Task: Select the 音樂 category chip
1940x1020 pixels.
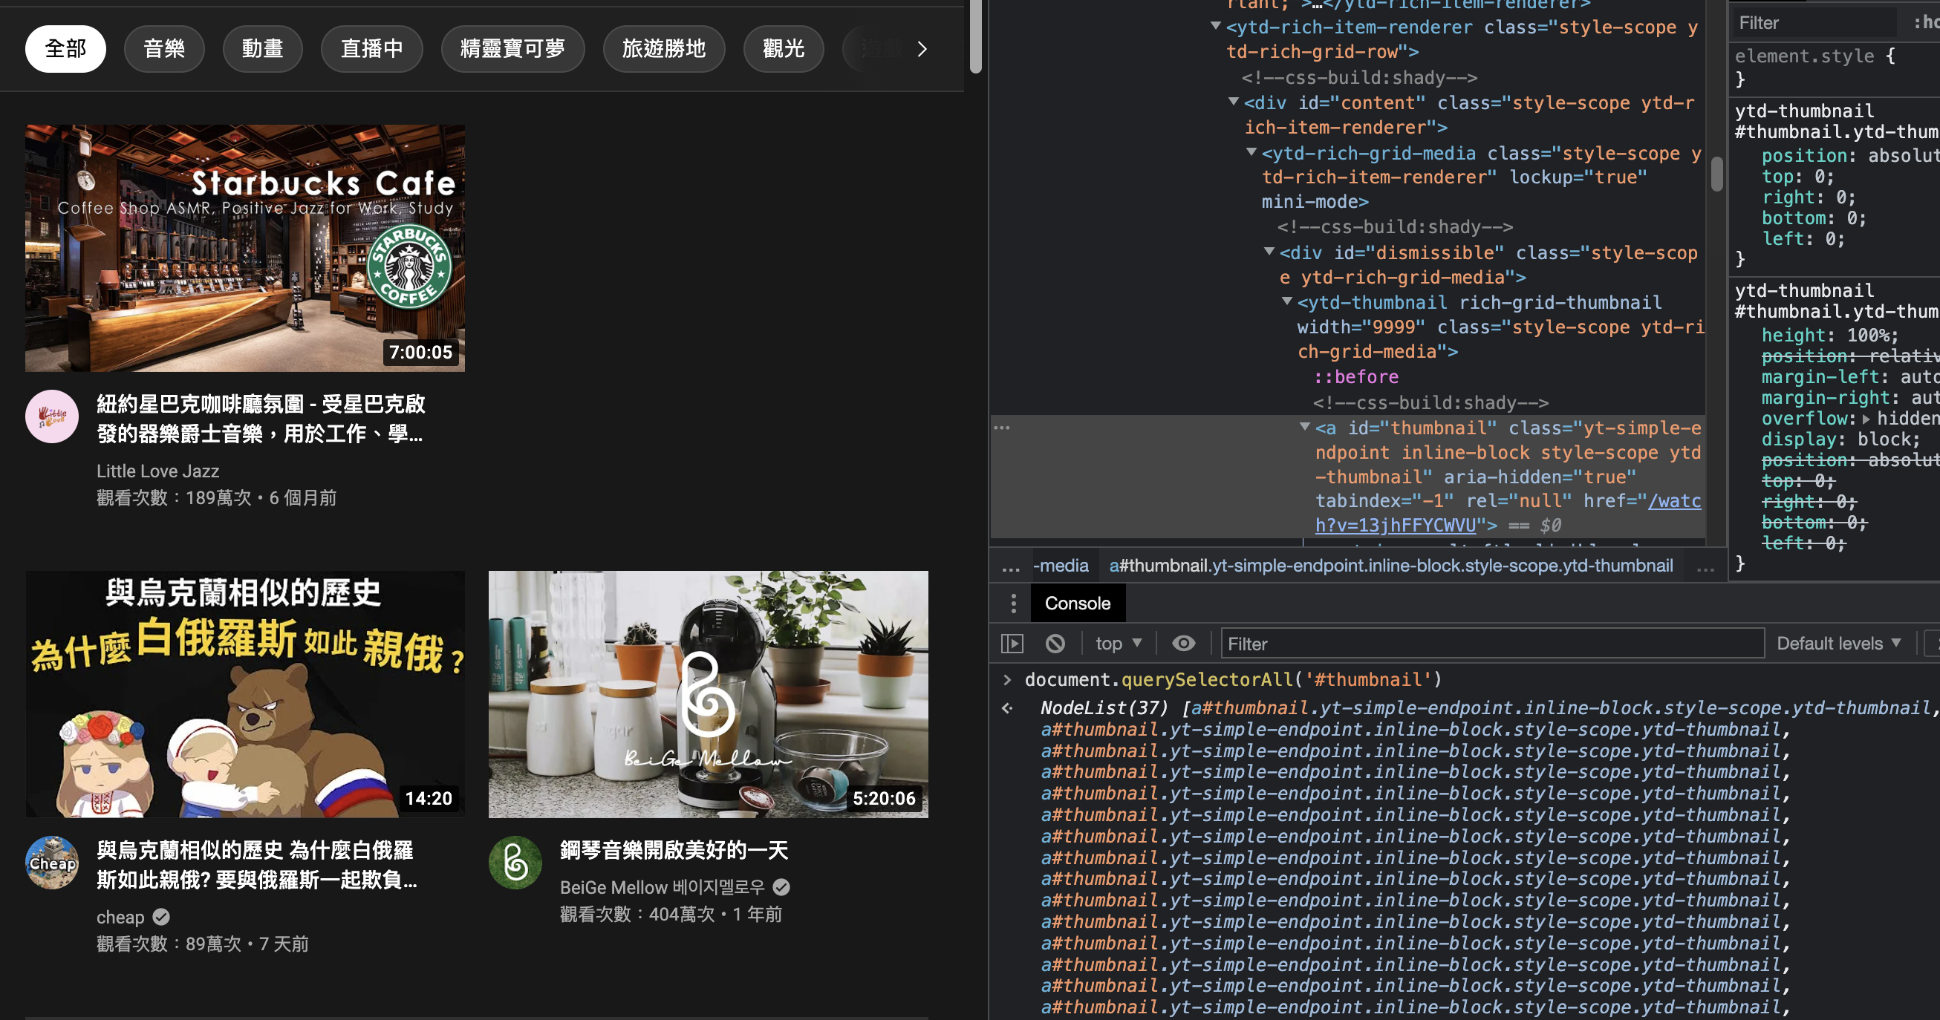Action: 164,49
